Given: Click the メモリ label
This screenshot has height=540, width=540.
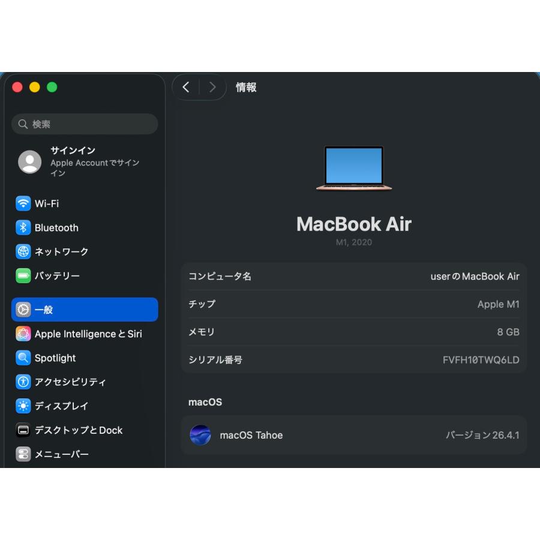Looking at the screenshot, I should tap(202, 332).
